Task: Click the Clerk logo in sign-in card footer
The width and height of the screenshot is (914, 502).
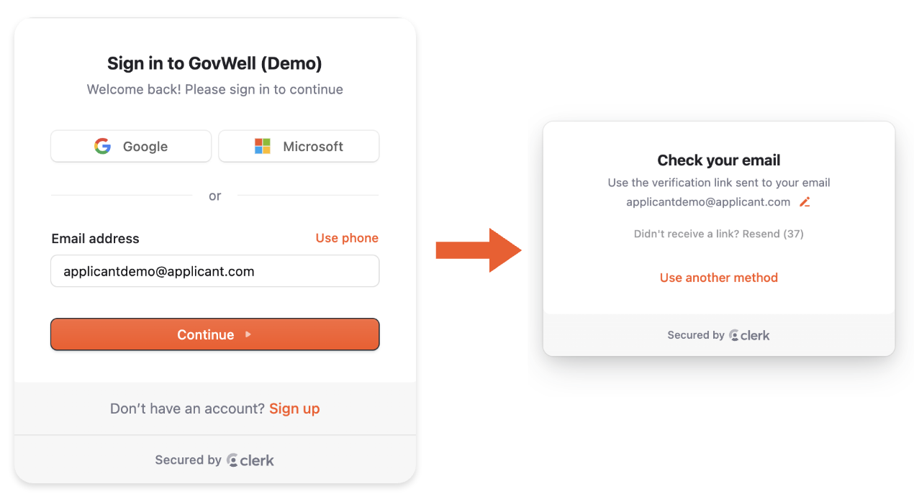Action: click(250, 460)
